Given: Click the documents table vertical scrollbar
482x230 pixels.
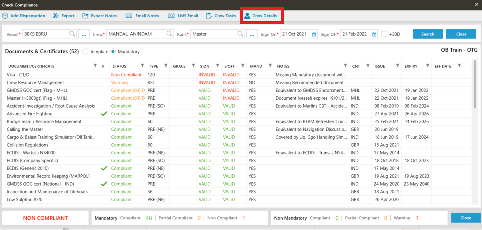Looking at the screenshot, I should [x=475, y=85].
